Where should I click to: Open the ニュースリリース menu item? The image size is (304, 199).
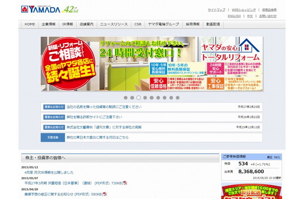pos(114,24)
